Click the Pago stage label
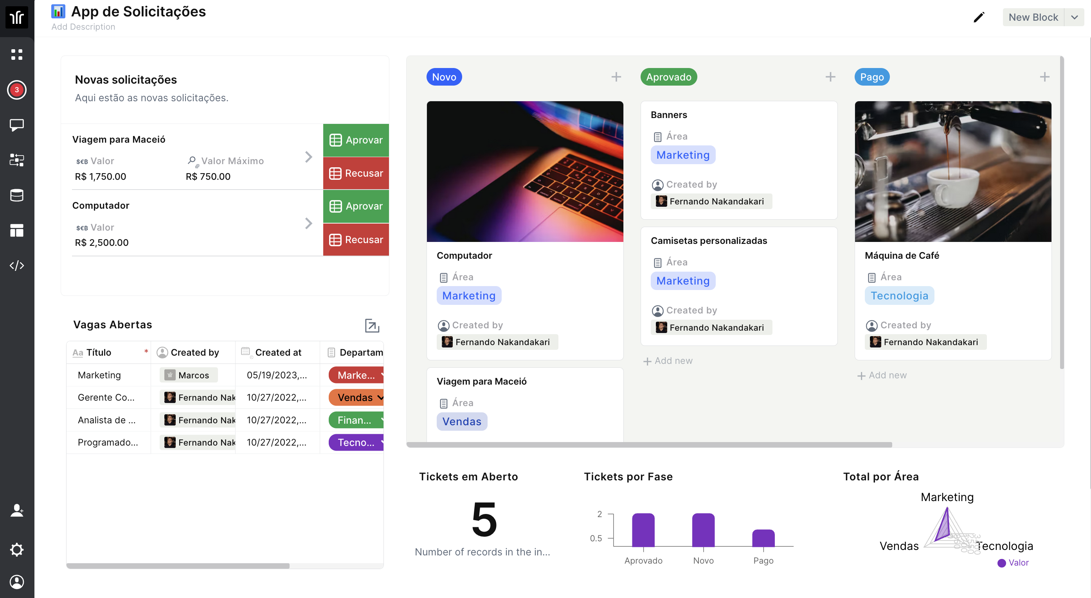The image size is (1091, 598). click(871, 77)
